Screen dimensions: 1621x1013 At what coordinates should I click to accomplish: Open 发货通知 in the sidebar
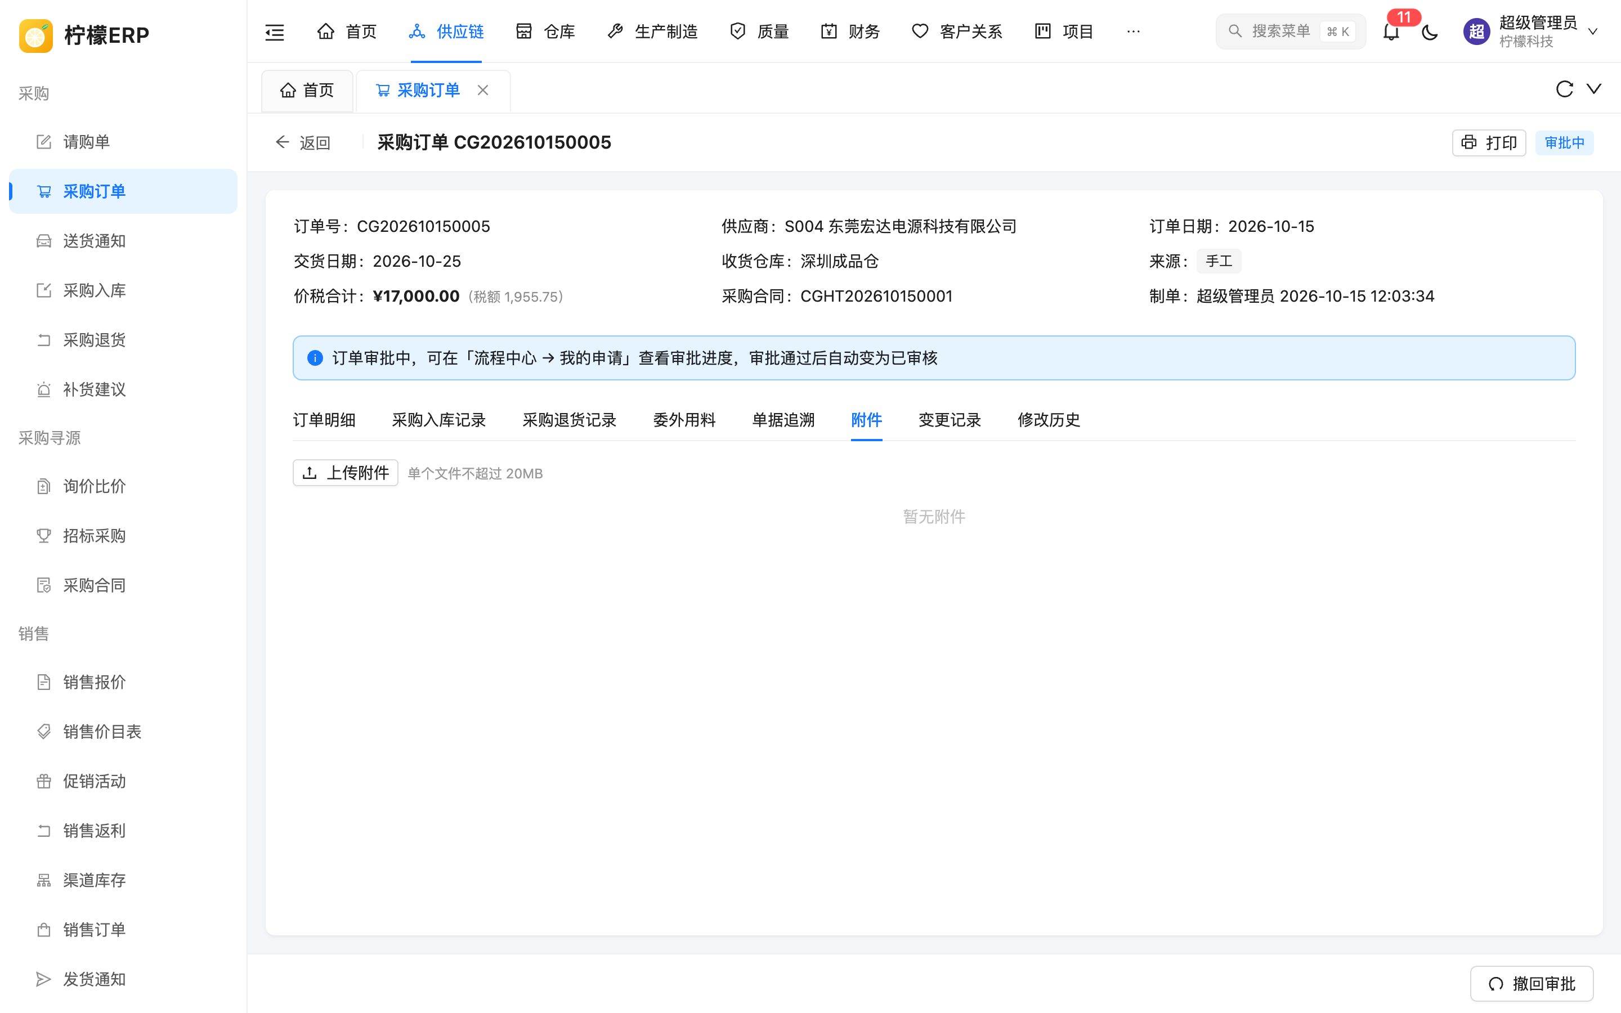123,979
